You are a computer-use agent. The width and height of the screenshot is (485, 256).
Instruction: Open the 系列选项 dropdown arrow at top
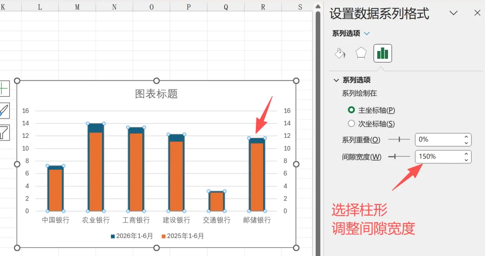367,33
